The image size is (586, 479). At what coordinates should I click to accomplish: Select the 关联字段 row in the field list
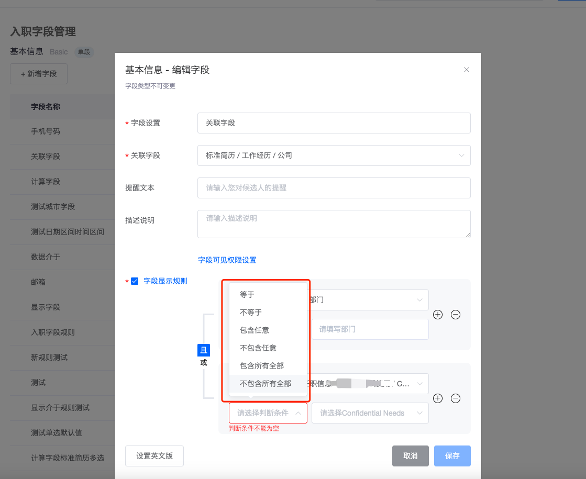[62, 157]
